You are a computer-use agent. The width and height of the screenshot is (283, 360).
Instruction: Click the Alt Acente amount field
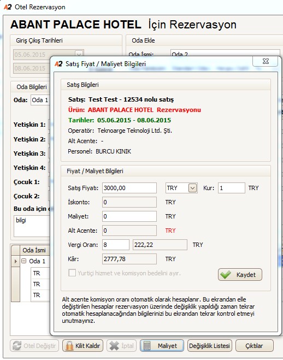129,231
